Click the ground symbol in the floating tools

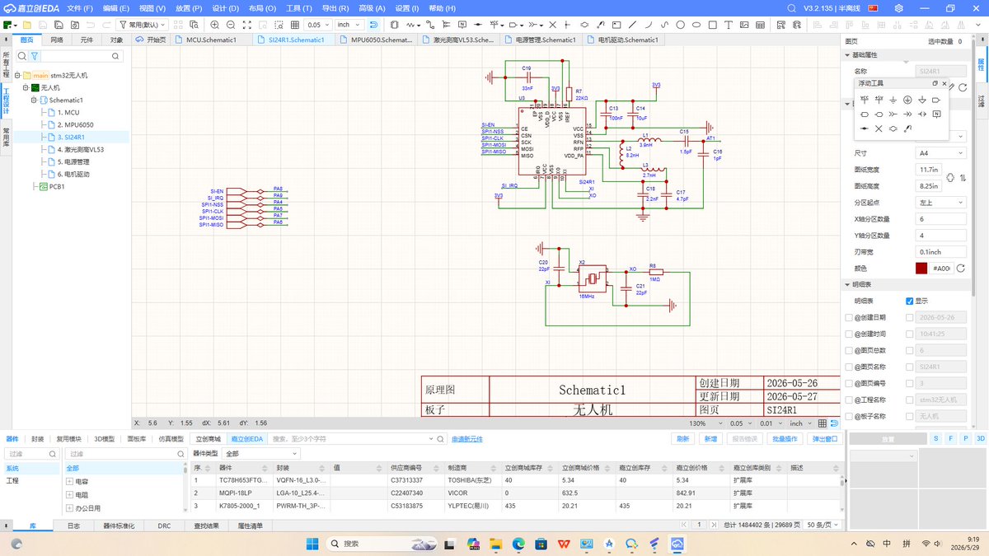tap(893, 99)
